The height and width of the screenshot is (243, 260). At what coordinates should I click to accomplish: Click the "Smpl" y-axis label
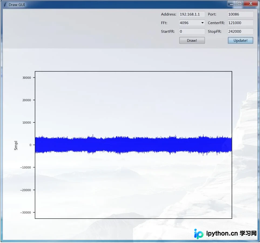pyautogui.click(x=16, y=145)
